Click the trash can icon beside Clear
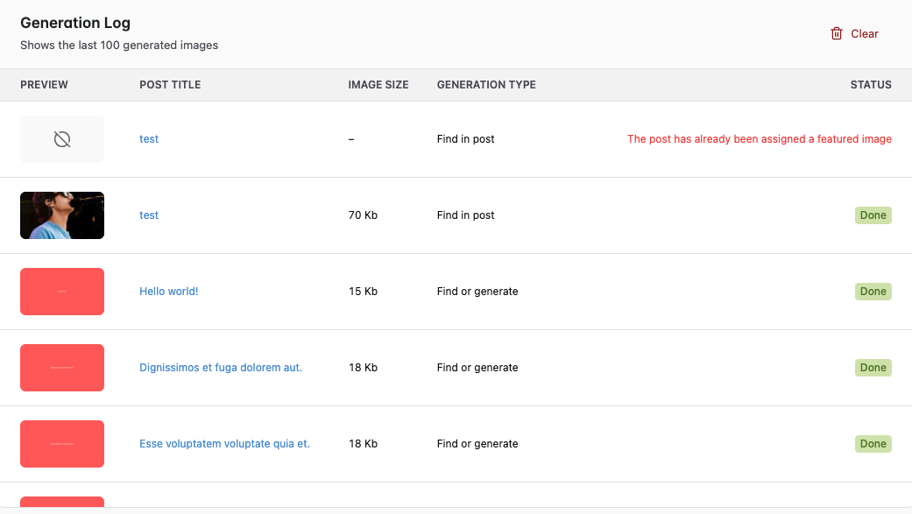This screenshot has width=912, height=514. [x=836, y=34]
